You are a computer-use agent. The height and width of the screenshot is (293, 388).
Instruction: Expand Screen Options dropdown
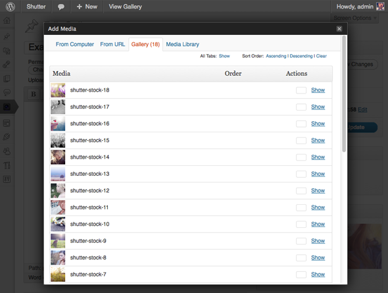click(x=355, y=18)
